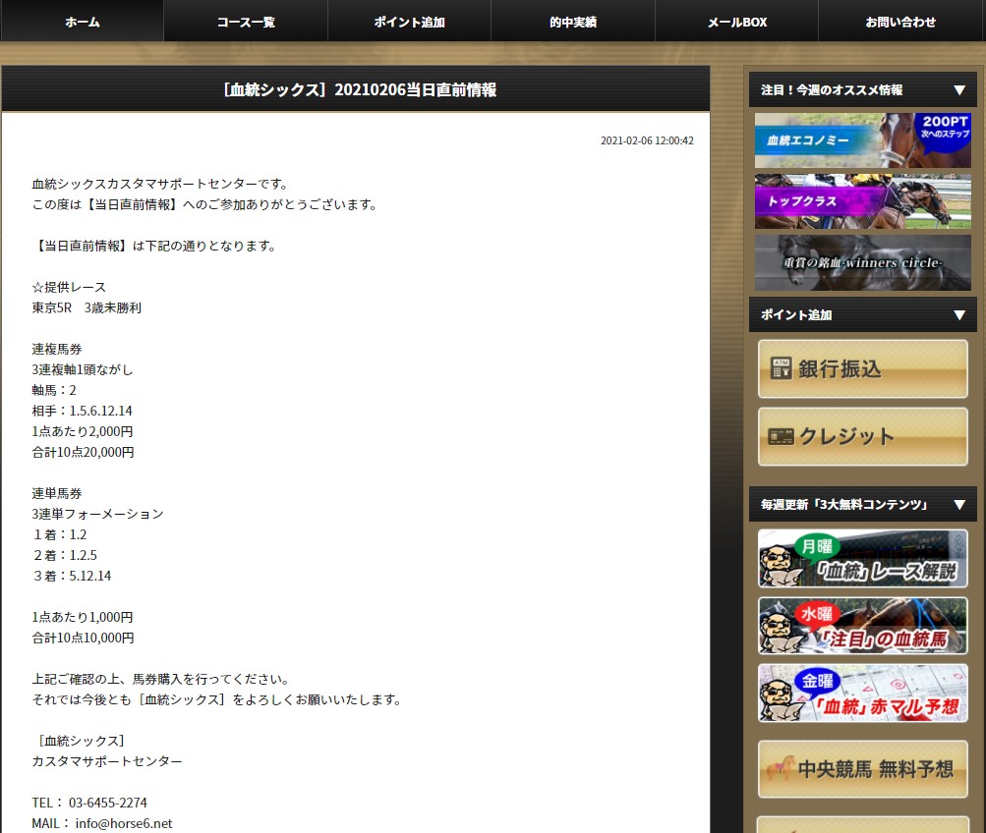Click the 相手：1.5.6.12.14 line
Screen dimensions: 986x833
click(83, 411)
